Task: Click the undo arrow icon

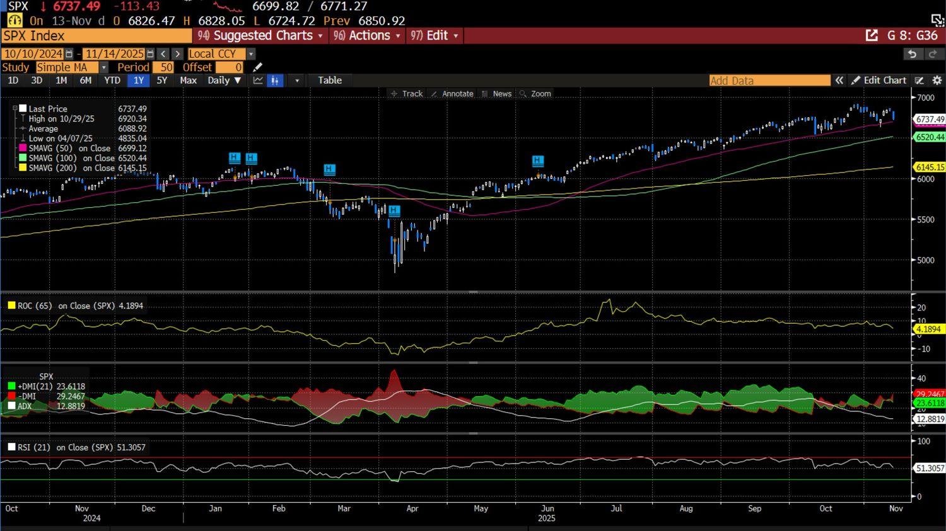Action: pyautogui.click(x=912, y=54)
